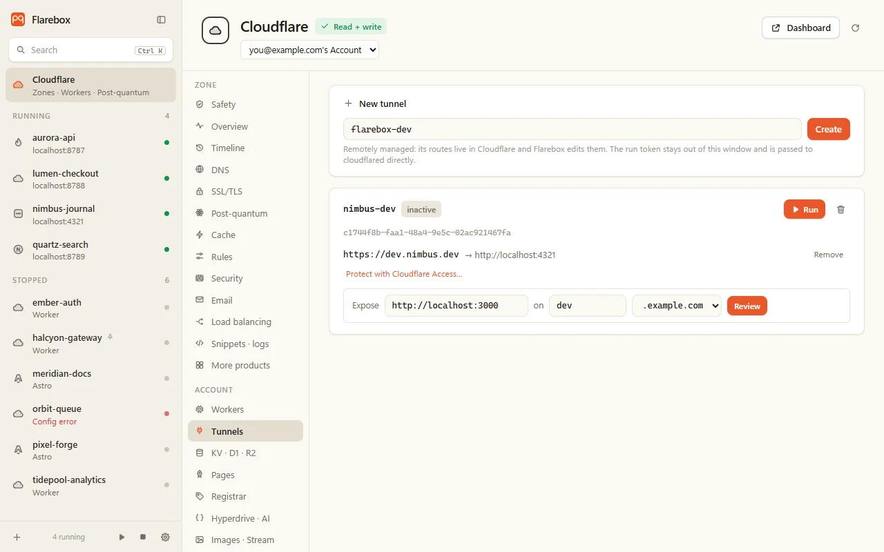This screenshot has height=552, width=884.
Task: Click the Review button for the expose route
Action: point(747,306)
